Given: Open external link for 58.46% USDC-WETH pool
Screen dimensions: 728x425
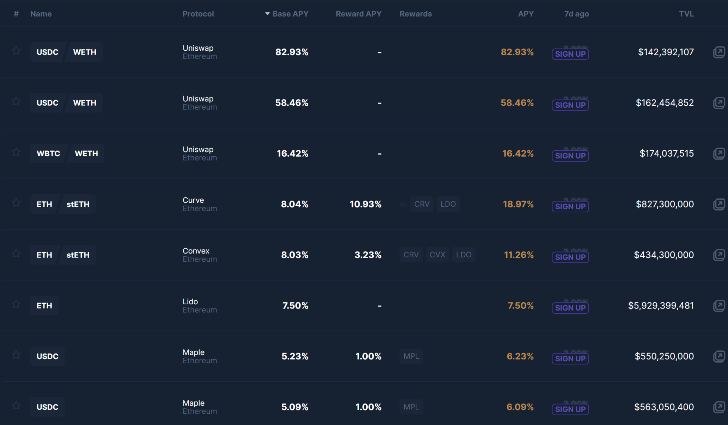Looking at the screenshot, I should point(719,103).
